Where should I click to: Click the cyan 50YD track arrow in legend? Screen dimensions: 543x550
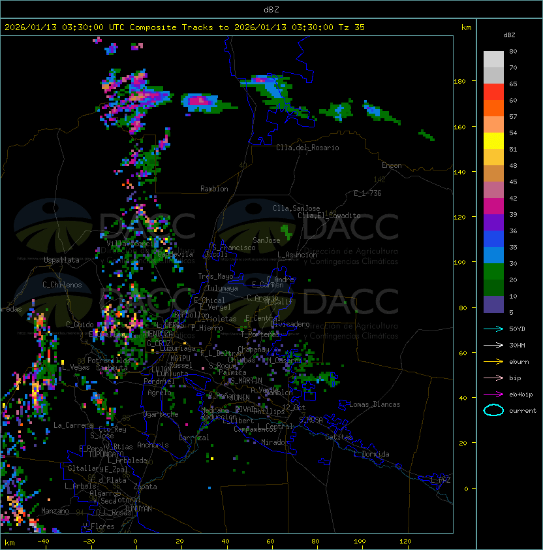pyautogui.click(x=493, y=329)
